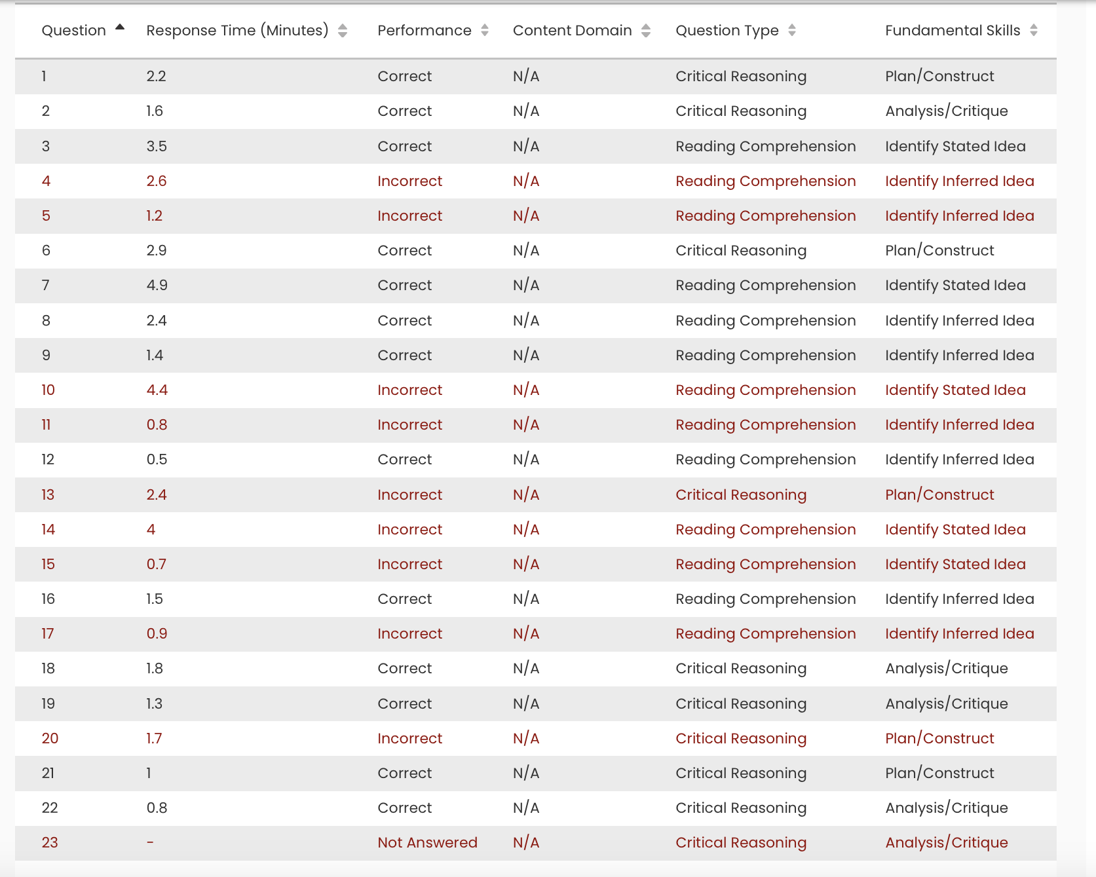The image size is (1096, 877).
Task: Sort by Question Type using its sort arrows
Action: [792, 30]
